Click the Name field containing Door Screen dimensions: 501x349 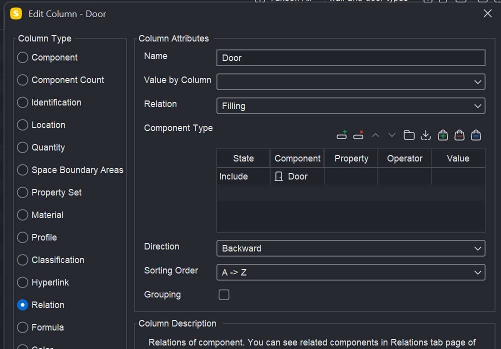point(351,58)
